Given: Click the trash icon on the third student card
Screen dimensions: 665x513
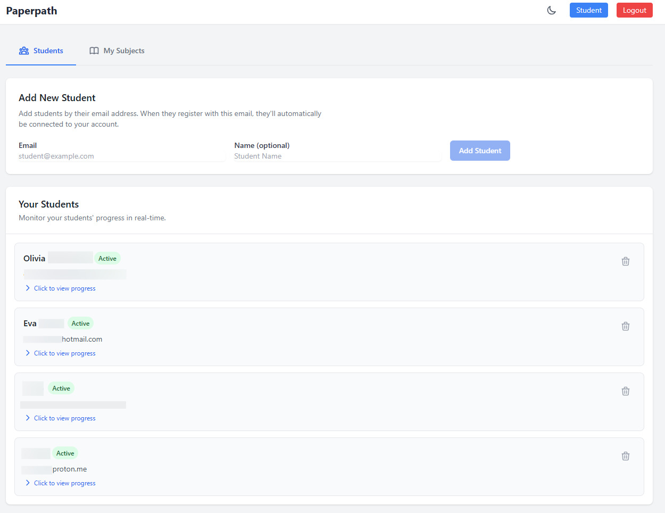Looking at the screenshot, I should 625,391.
